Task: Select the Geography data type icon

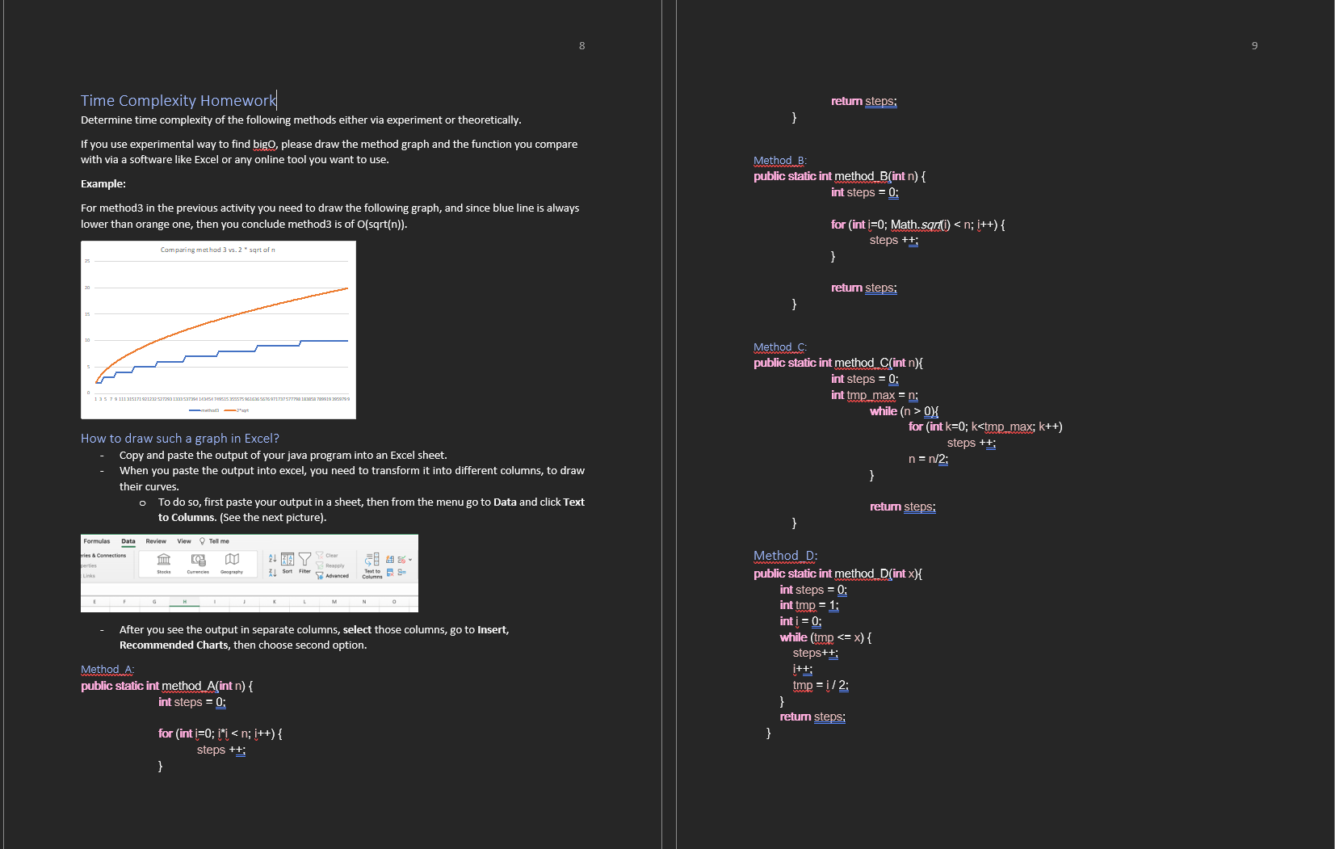Action: tap(232, 560)
